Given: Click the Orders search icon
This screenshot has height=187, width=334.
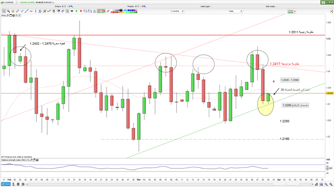Looking at the screenshot, I should pyautogui.click(x=72, y=6).
